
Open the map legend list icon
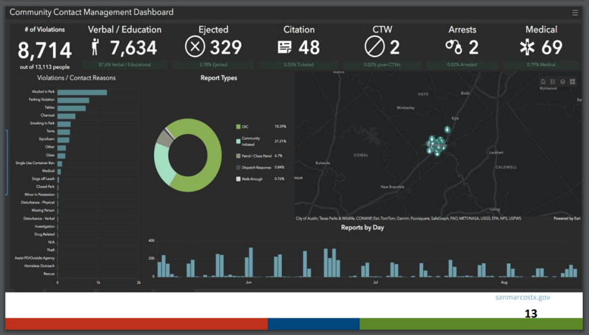(x=553, y=82)
